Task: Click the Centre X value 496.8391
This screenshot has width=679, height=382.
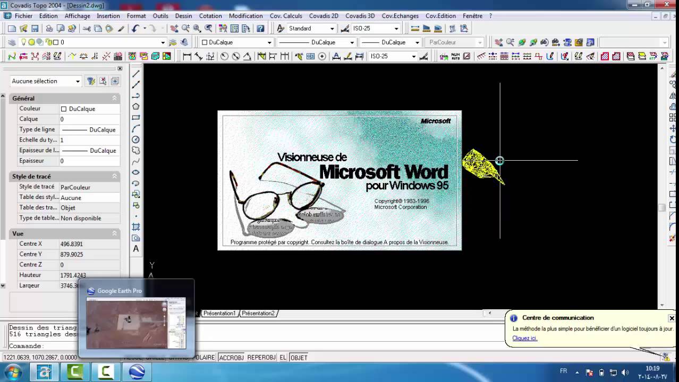Action: point(89,244)
